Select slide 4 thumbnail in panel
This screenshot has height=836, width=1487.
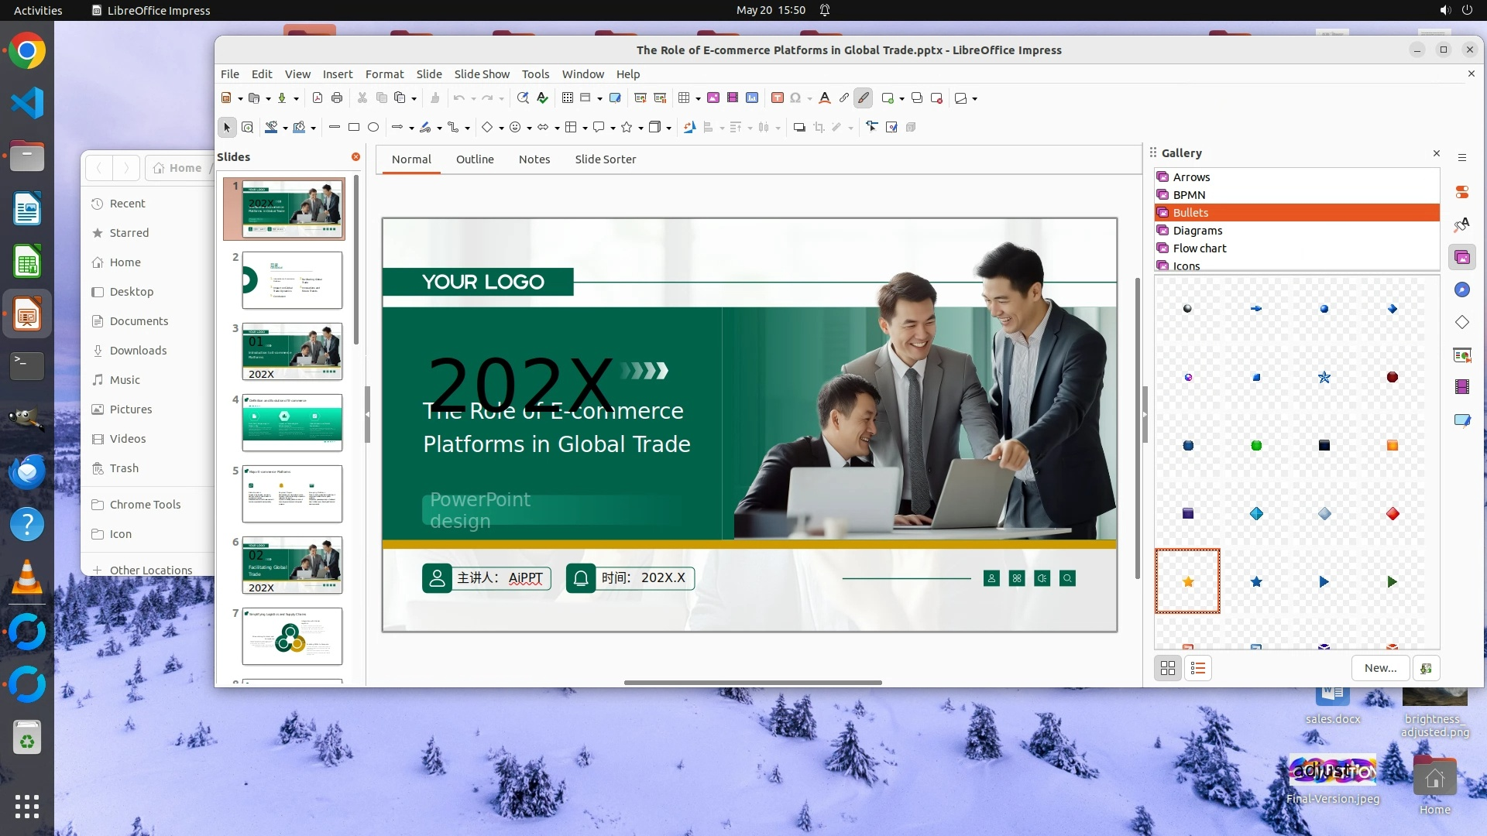click(x=292, y=423)
